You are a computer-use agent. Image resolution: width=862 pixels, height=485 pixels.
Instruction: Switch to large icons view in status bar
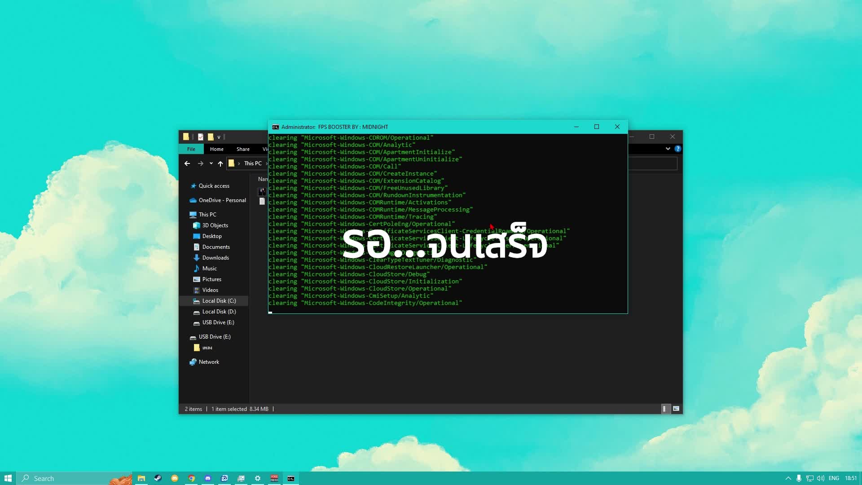coord(676,409)
